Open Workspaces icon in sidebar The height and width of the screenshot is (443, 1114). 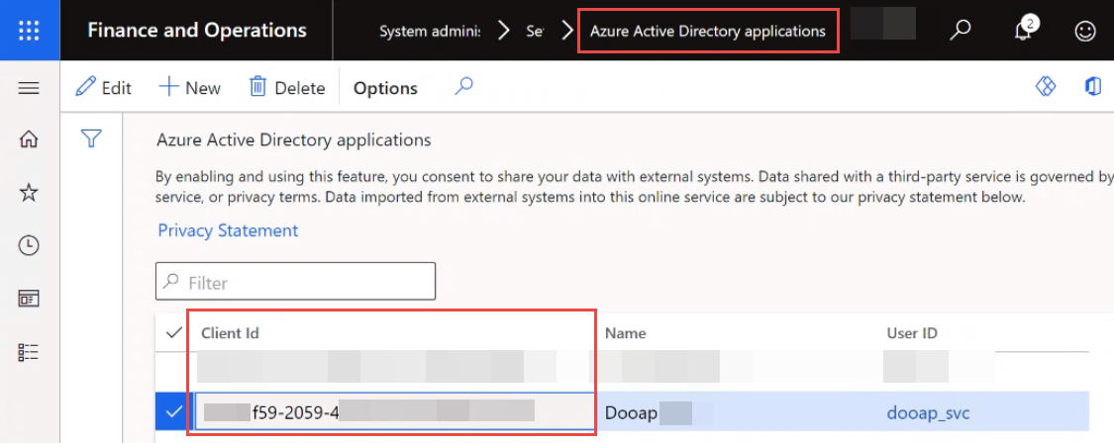coord(29,299)
